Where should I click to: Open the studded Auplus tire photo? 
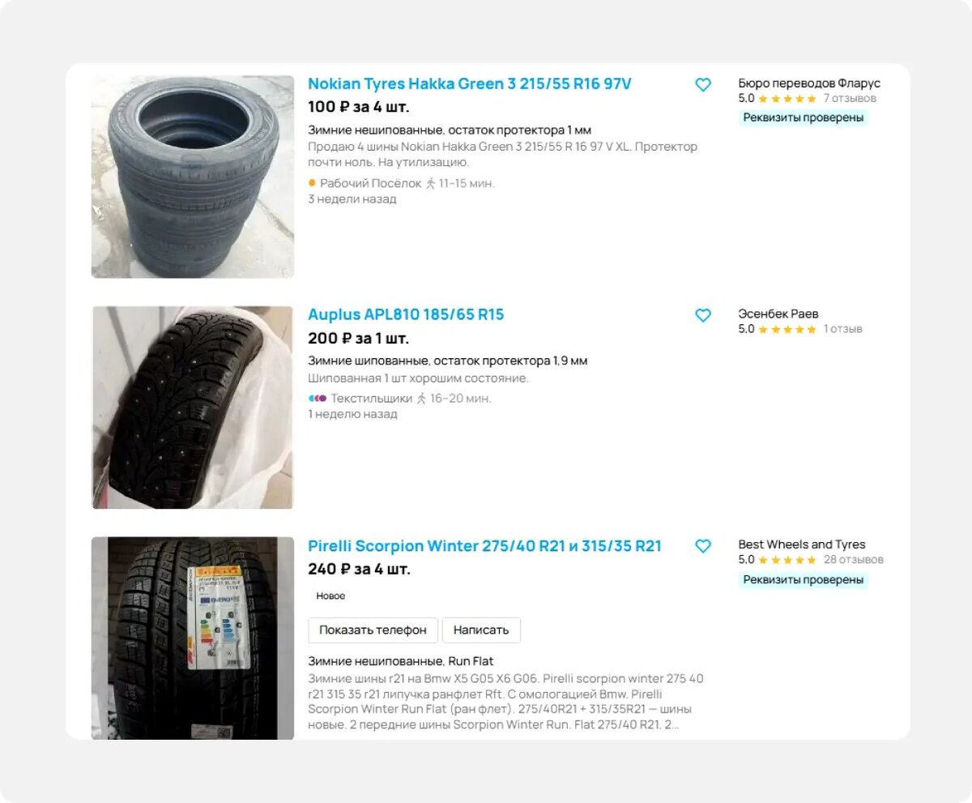(193, 408)
